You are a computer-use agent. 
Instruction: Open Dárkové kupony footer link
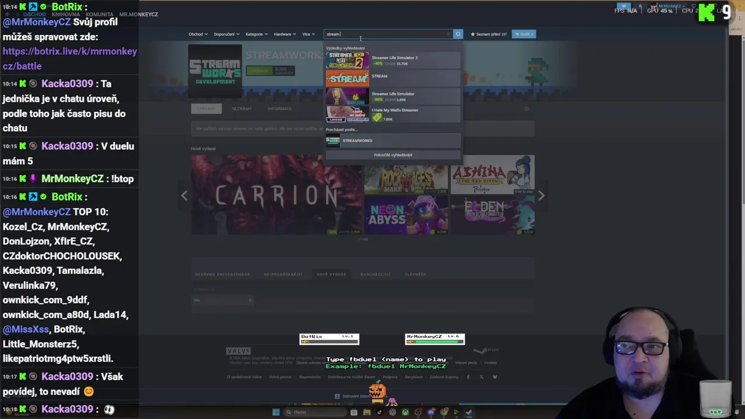click(x=444, y=377)
